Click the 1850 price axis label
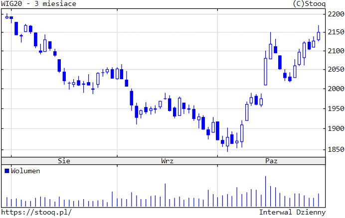The image size is (345, 218). point(336,149)
